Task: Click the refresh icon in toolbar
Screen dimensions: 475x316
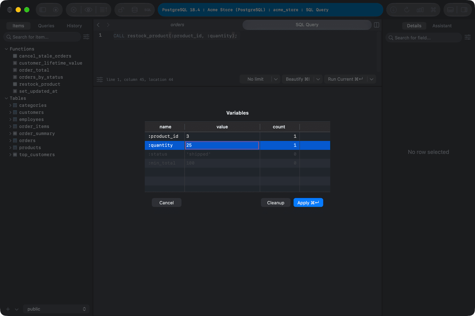Action: pos(407,10)
